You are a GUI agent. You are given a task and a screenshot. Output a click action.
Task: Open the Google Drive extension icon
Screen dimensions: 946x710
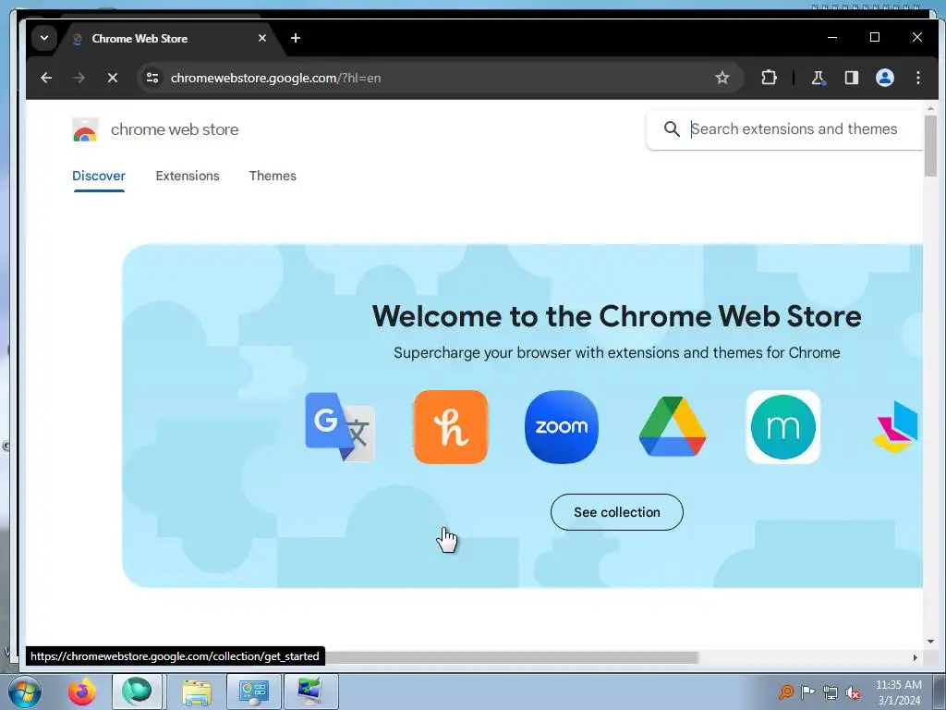click(x=673, y=427)
